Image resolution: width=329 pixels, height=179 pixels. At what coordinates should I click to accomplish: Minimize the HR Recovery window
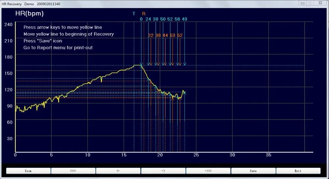tap(303, 3)
